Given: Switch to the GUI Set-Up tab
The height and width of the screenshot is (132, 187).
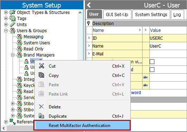Looking at the screenshot, I should pos(117,14).
